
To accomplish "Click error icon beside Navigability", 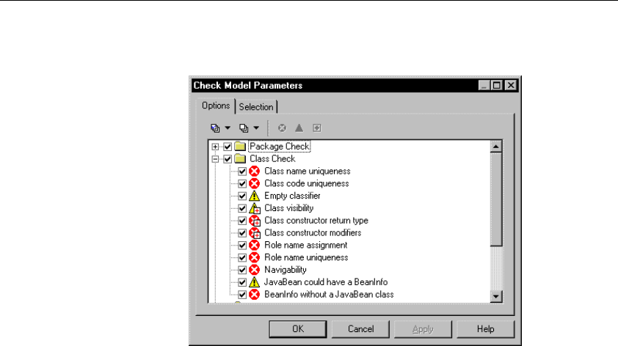I will click(x=255, y=270).
